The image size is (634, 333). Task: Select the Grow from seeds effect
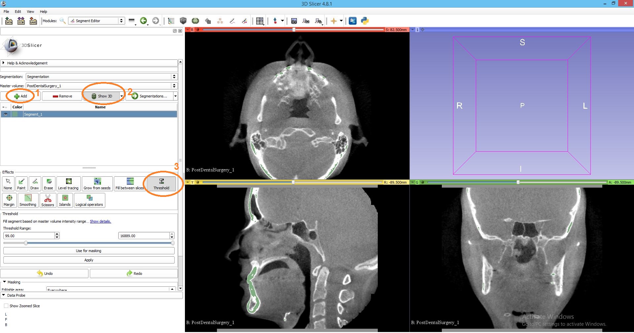97,184
